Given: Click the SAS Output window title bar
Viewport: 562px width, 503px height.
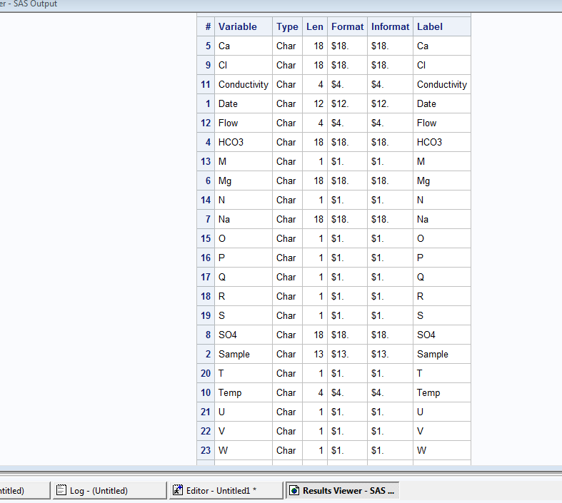Looking at the screenshot, I should [281, 5].
